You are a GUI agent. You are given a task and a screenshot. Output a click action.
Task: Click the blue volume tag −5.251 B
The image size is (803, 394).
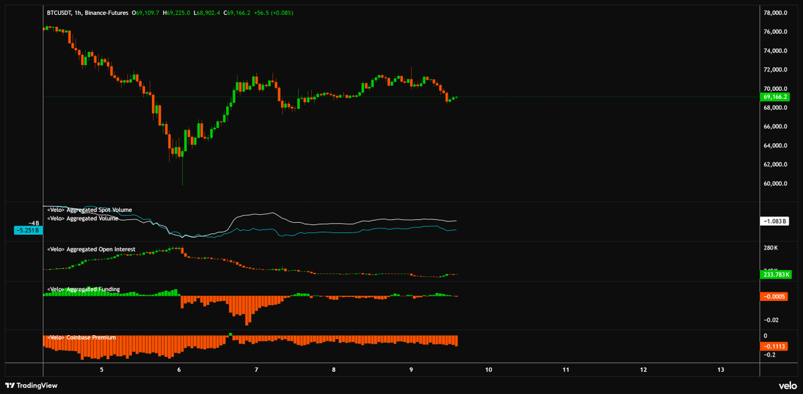(28, 230)
